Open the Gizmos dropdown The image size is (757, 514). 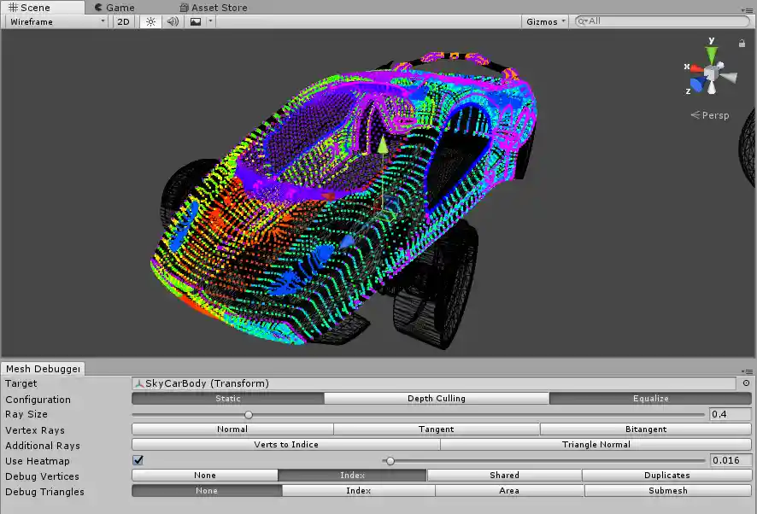[544, 21]
